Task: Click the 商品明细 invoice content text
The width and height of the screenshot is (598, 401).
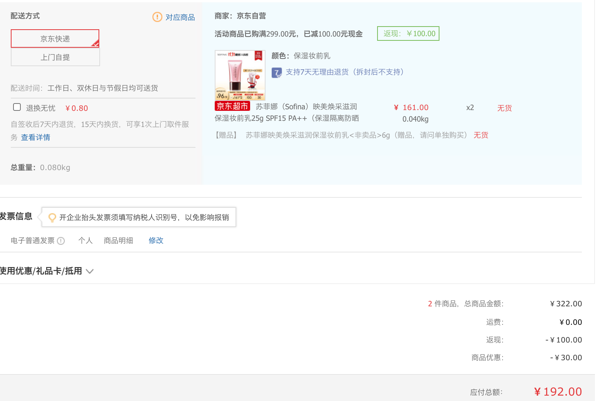Action: coord(119,241)
